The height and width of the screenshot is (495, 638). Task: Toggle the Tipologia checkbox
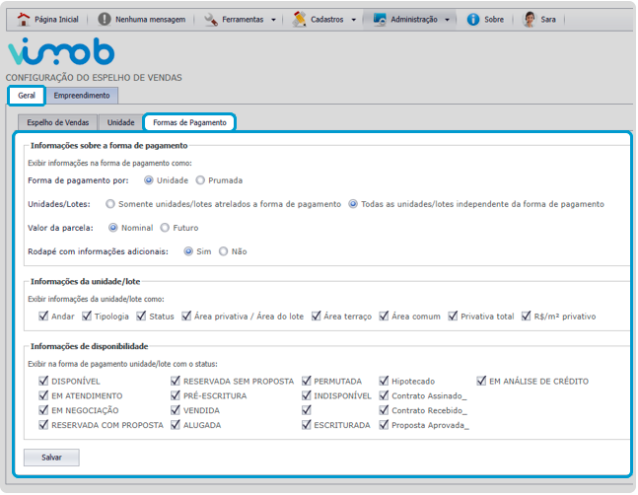(x=86, y=316)
